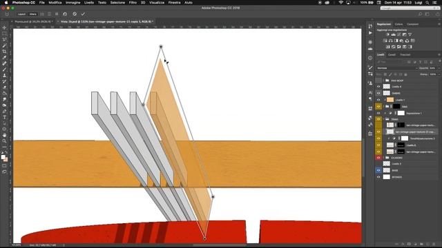Screen dimensions: 442x248
Task: Open the Finestra menu
Action: [x=174, y=3]
